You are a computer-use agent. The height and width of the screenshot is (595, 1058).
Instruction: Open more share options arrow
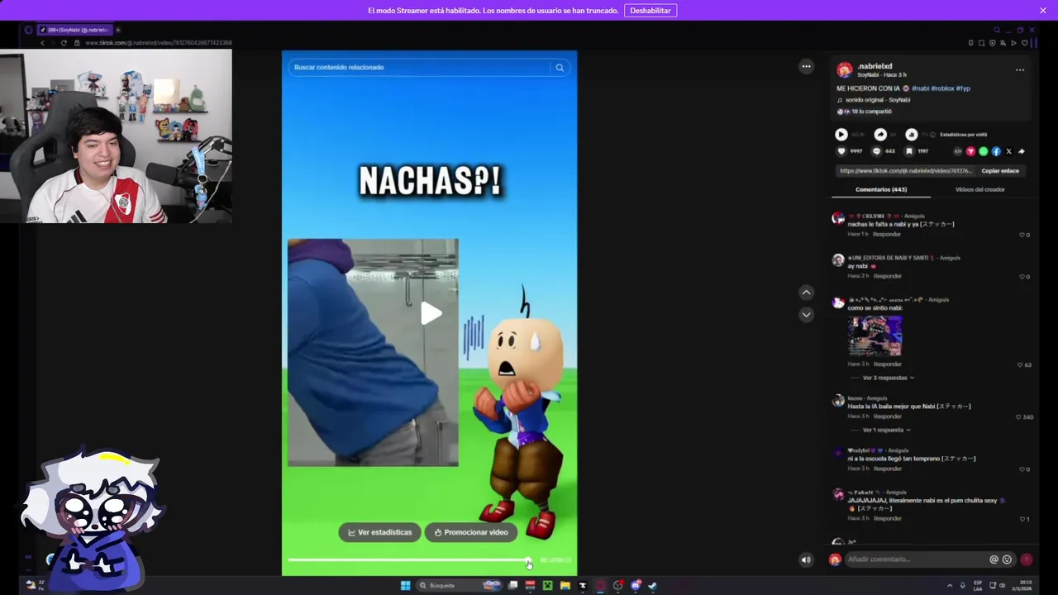[1022, 151]
